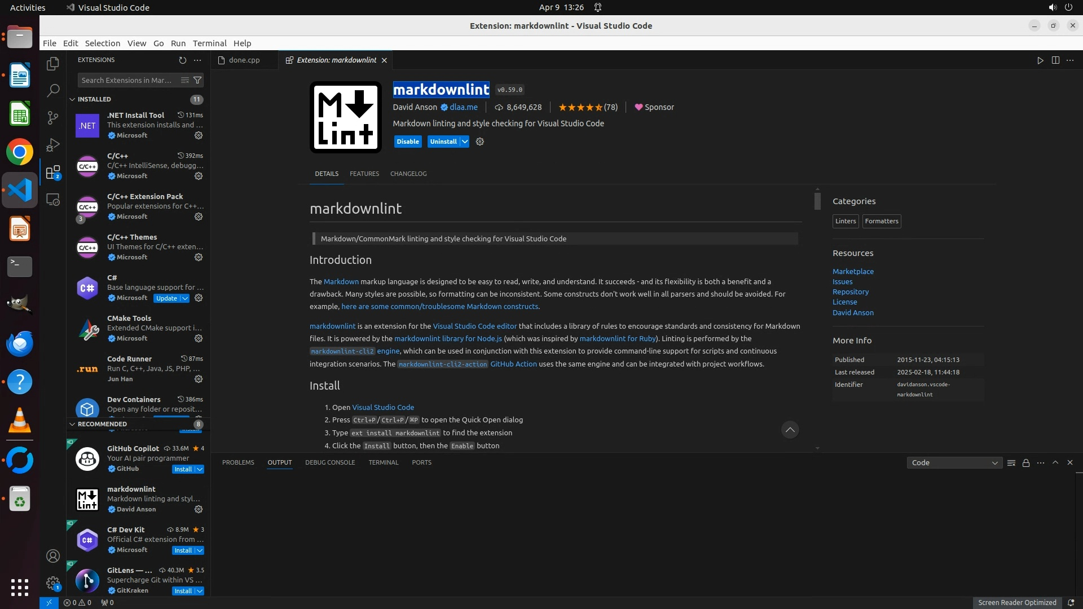
Task: Open the Terminal menu in menu bar
Action: pyautogui.click(x=209, y=43)
